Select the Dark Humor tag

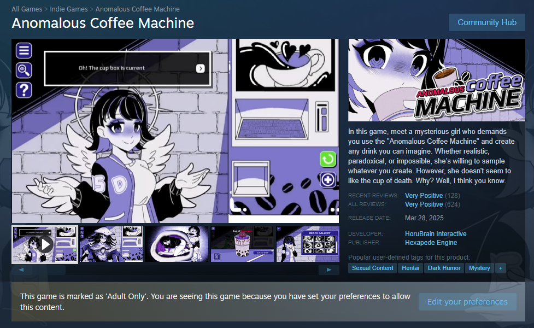tap(444, 268)
